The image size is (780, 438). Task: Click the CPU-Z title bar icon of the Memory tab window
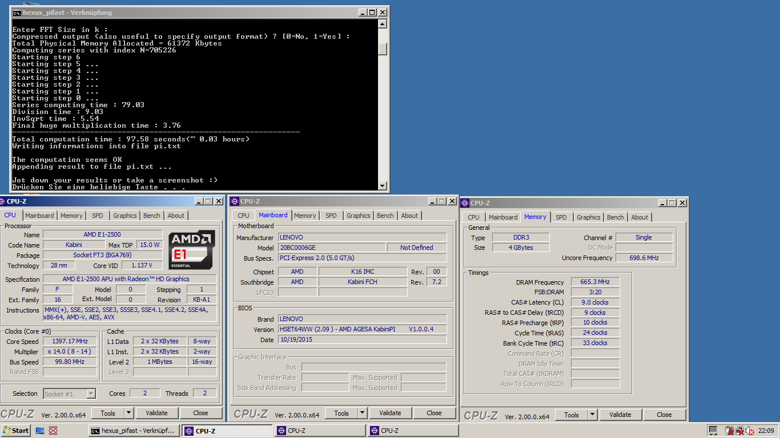tap(465, 202)
